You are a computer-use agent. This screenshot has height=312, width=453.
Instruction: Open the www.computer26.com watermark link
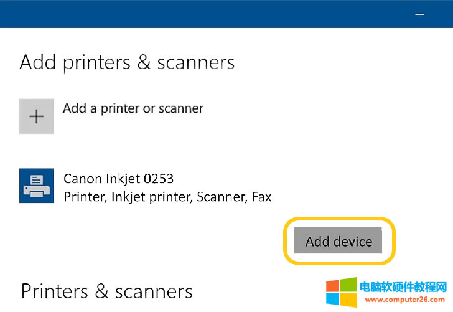[403, 299]
